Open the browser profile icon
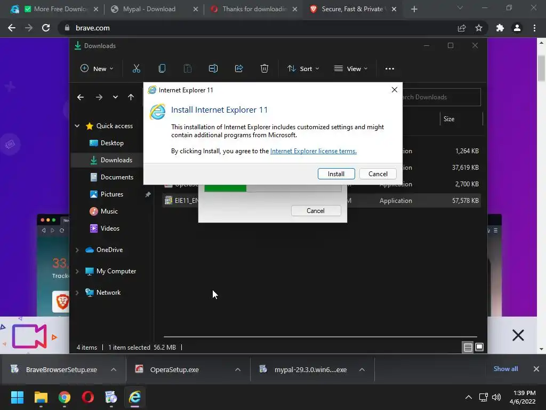 [517, 28]
